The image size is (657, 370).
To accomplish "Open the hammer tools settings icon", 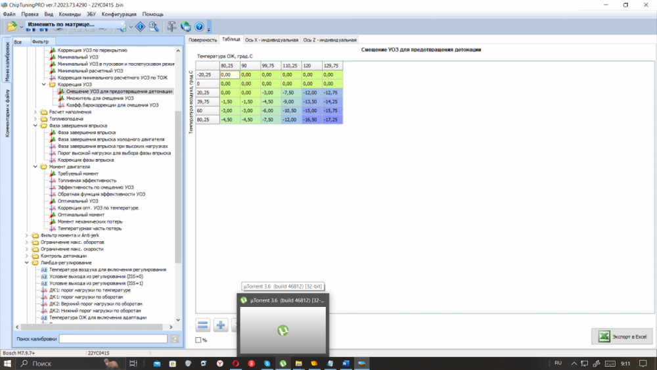I will (171, 26).
